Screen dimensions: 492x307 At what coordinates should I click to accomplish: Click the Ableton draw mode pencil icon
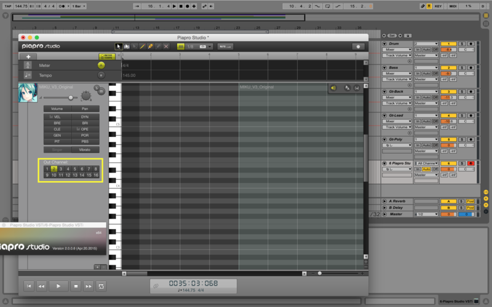(423, 6)
